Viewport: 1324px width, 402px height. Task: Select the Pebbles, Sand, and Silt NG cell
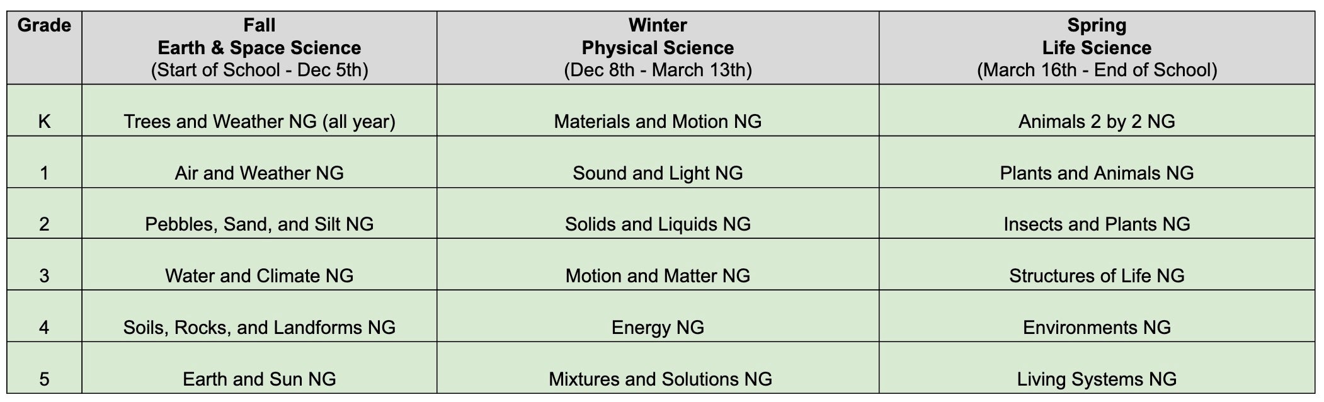[259, 224]
